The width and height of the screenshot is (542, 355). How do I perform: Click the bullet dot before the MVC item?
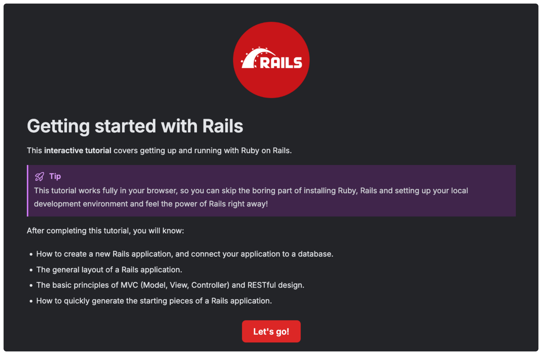pos(31,285)
